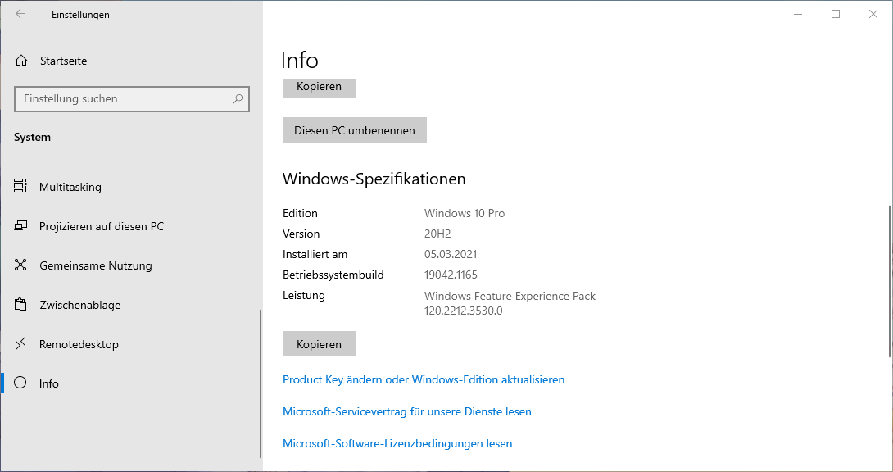This screenshot has height=472, width=893.
Task: Open Product Key ändern link
Action: pos(424,379)
